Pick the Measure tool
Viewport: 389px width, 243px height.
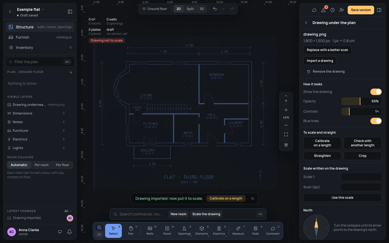click(238, 231)
